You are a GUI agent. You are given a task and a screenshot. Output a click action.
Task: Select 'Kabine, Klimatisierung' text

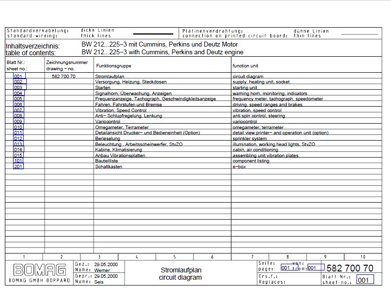(x=118, y=149)
